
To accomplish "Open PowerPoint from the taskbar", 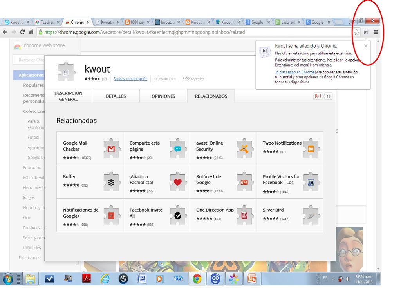I will pyautogui.click(x=252, y=279).
